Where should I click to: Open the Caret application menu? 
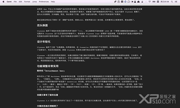pyautogui.click(x=9, y=1)
